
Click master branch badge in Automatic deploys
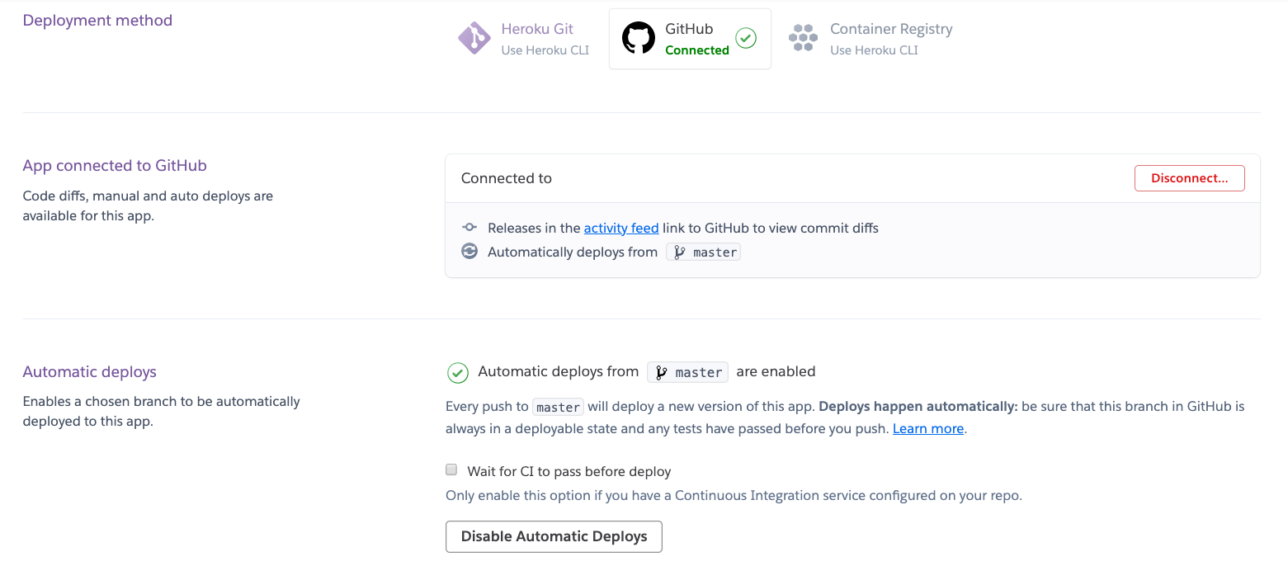coord(688,372)
